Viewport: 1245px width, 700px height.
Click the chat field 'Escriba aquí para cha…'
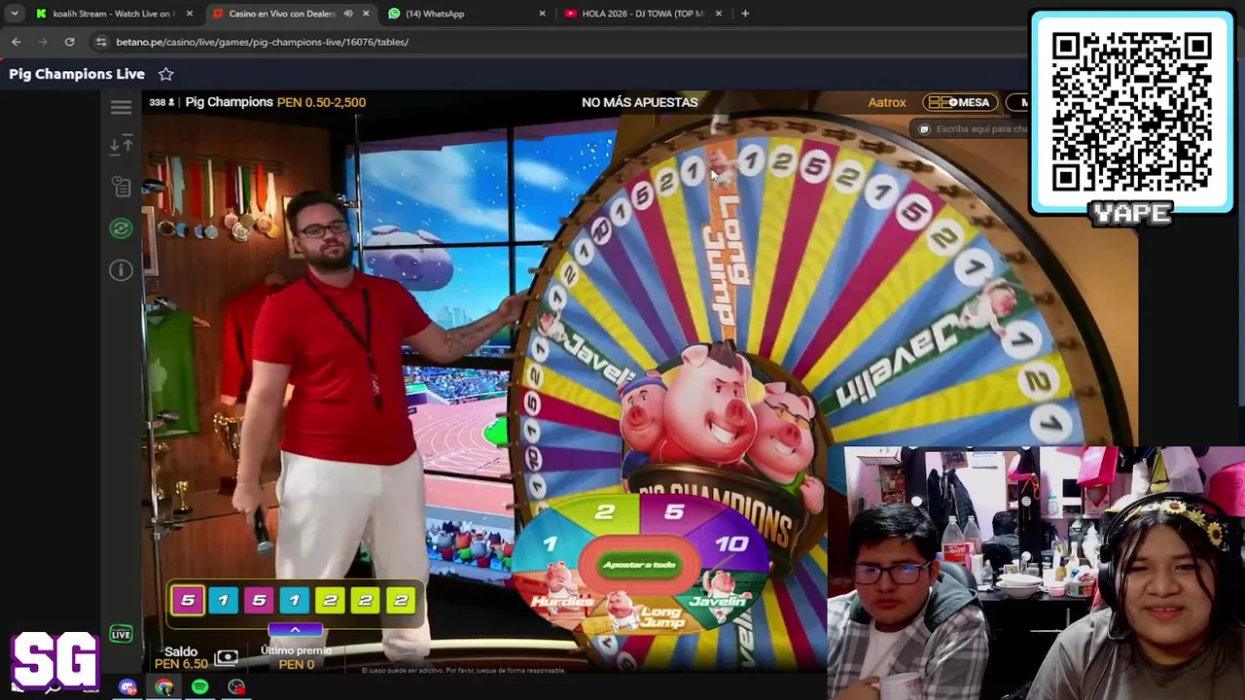980,129
